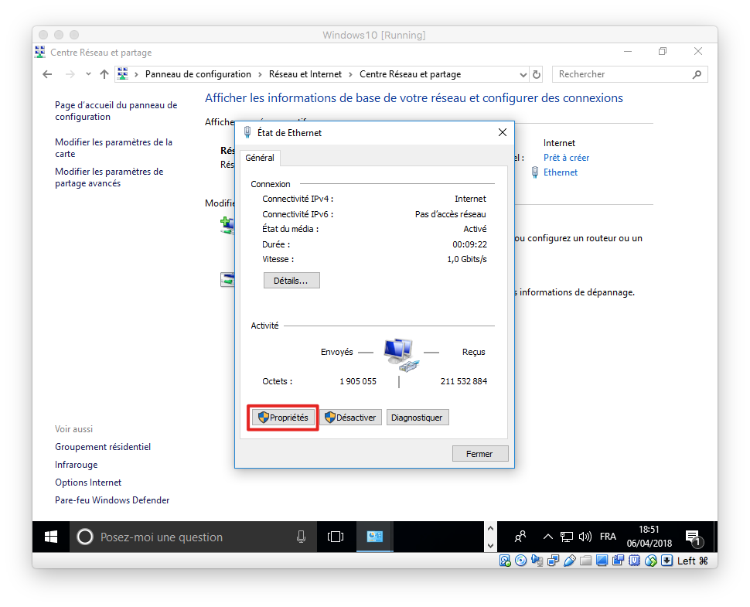Open the Windows Start menu
The height and width of the screenshot is (607, 750).
tap(51, 537)
